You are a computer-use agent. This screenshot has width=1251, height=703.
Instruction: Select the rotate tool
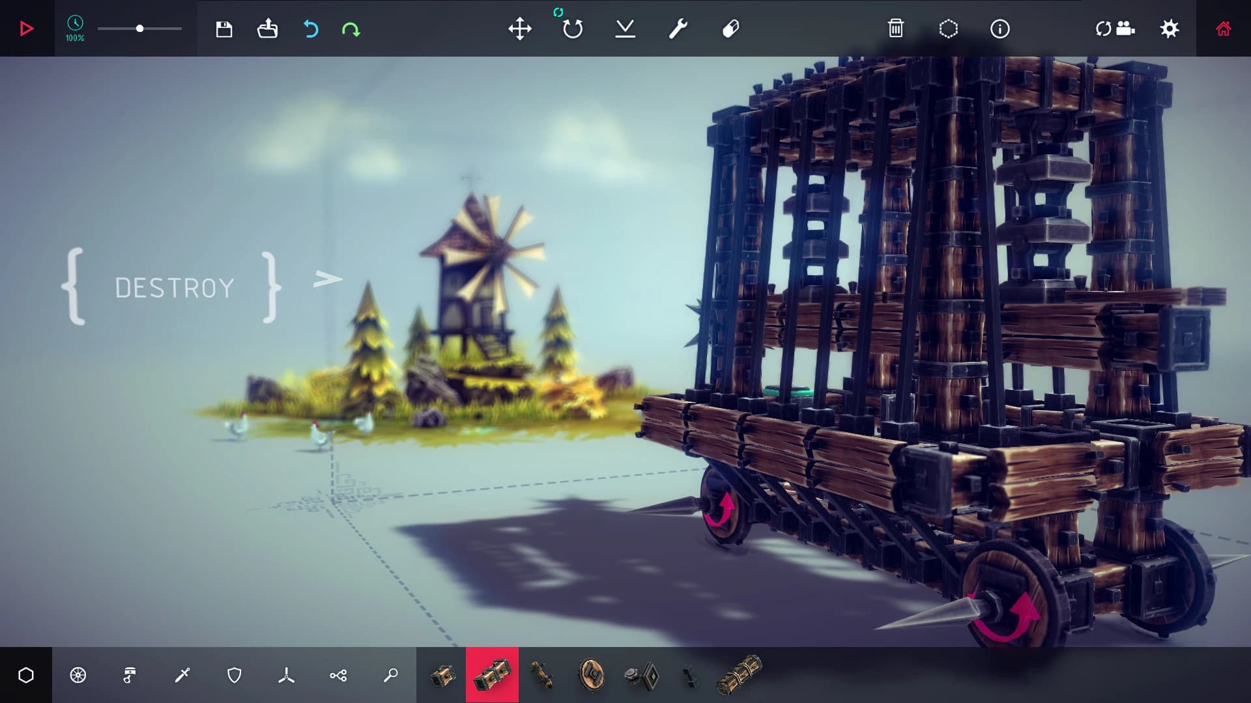tap(571, 29)
